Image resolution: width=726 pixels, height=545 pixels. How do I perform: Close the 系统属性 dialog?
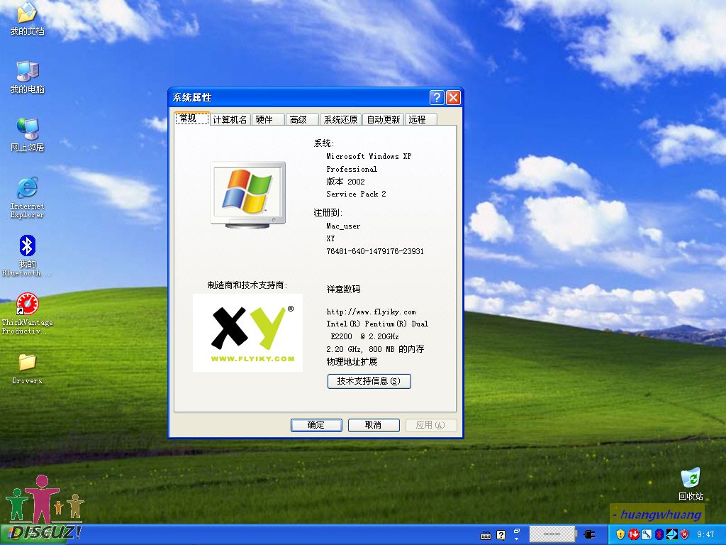453,97
